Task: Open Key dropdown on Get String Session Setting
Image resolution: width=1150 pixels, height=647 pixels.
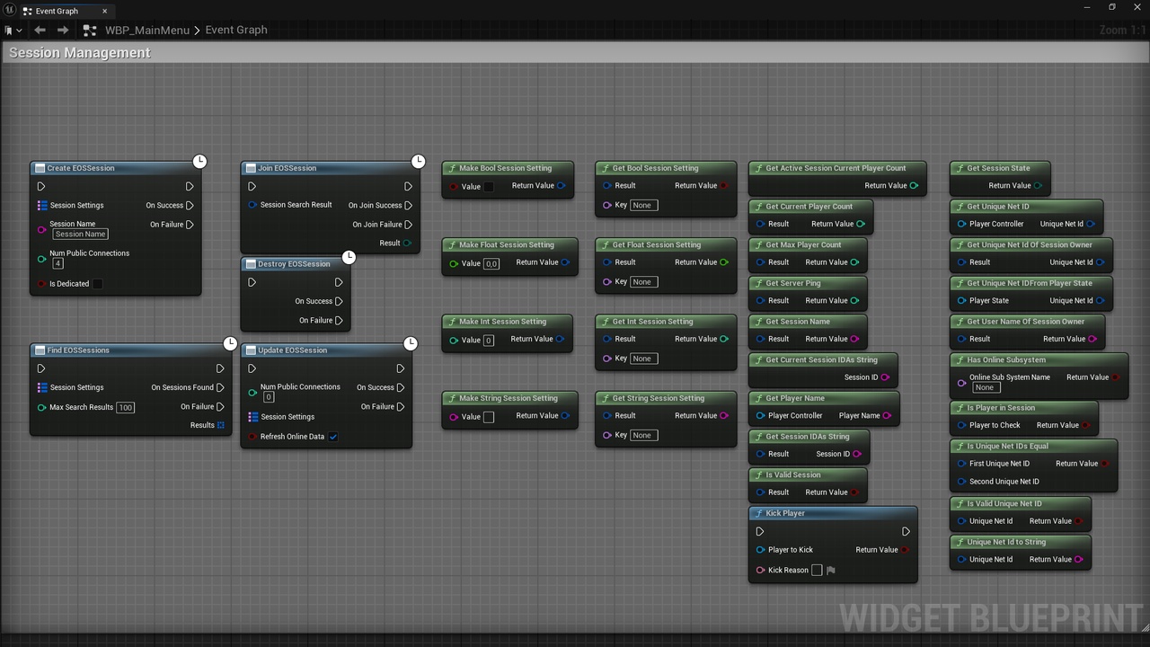Action: [x=643, y=435]
